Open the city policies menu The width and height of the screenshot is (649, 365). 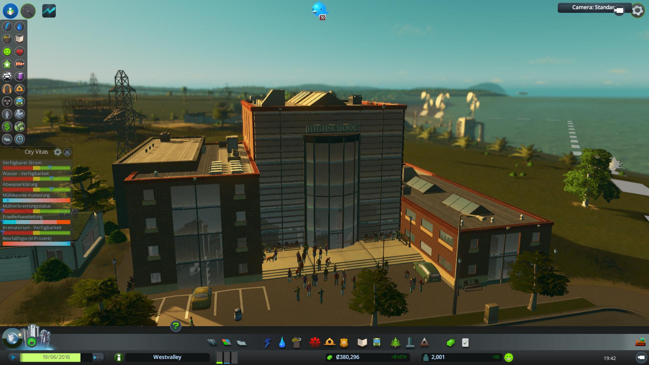tap(465, 343)
